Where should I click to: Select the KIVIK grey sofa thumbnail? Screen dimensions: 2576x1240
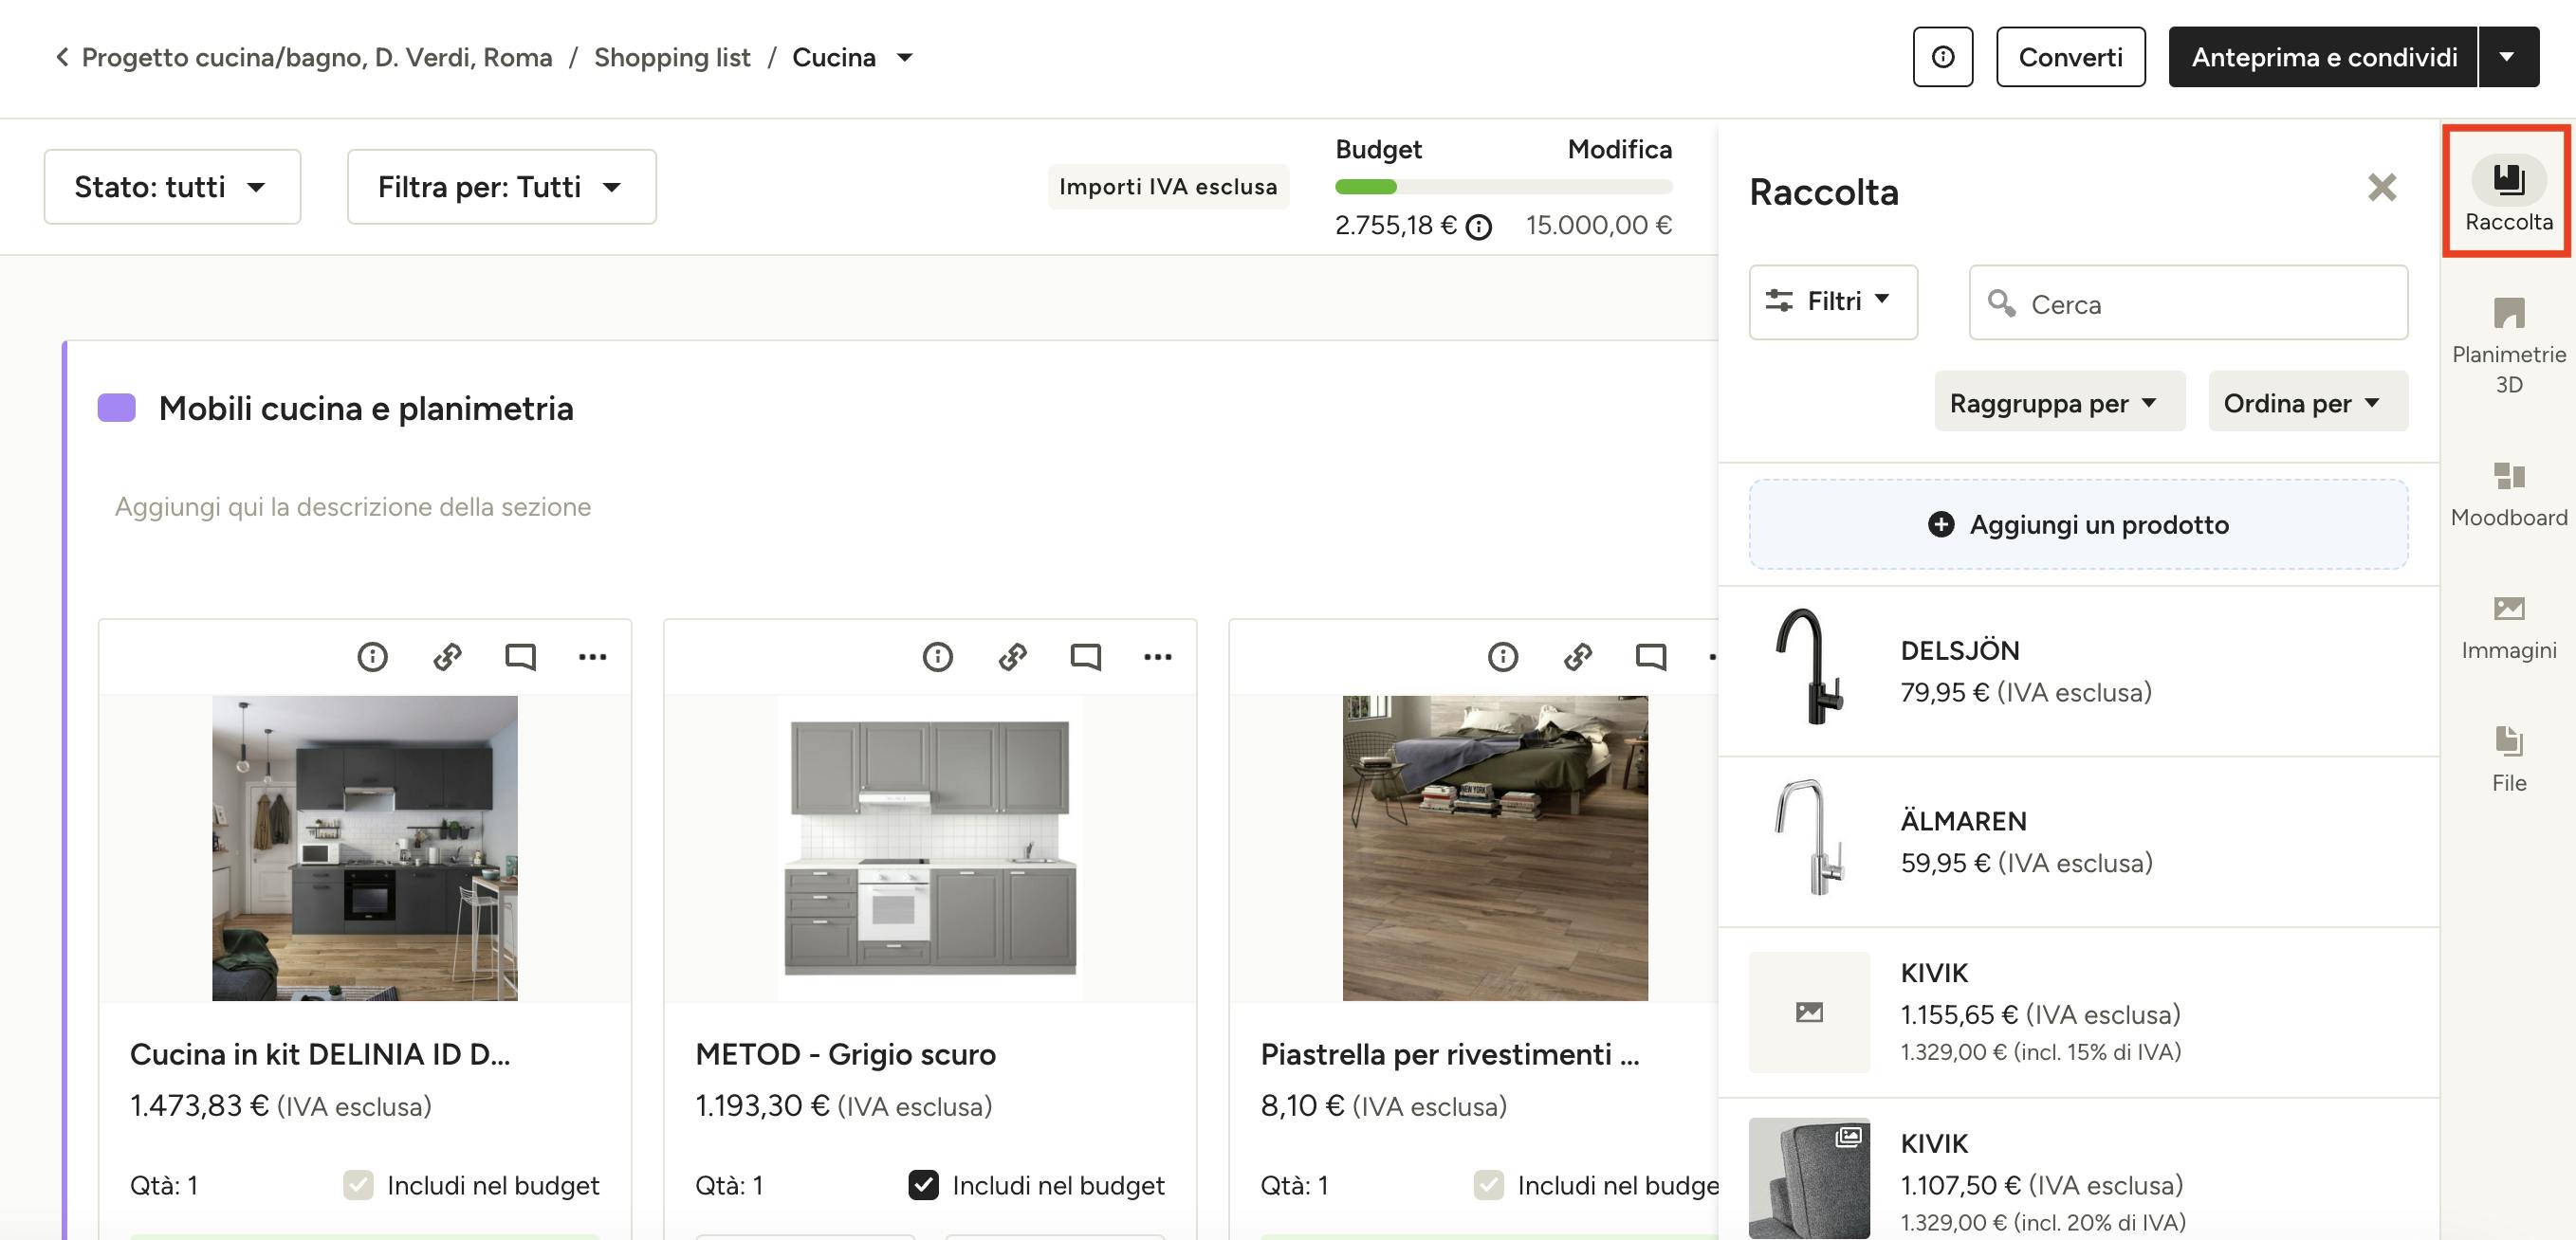(1809, 1178)
